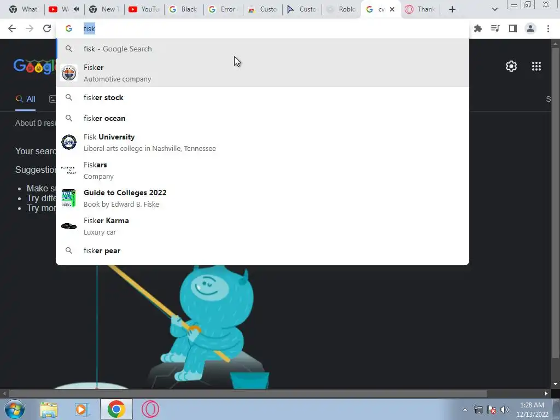
Task: Mute audio icon on playing YouTube tab
Action: pos(76,9)
